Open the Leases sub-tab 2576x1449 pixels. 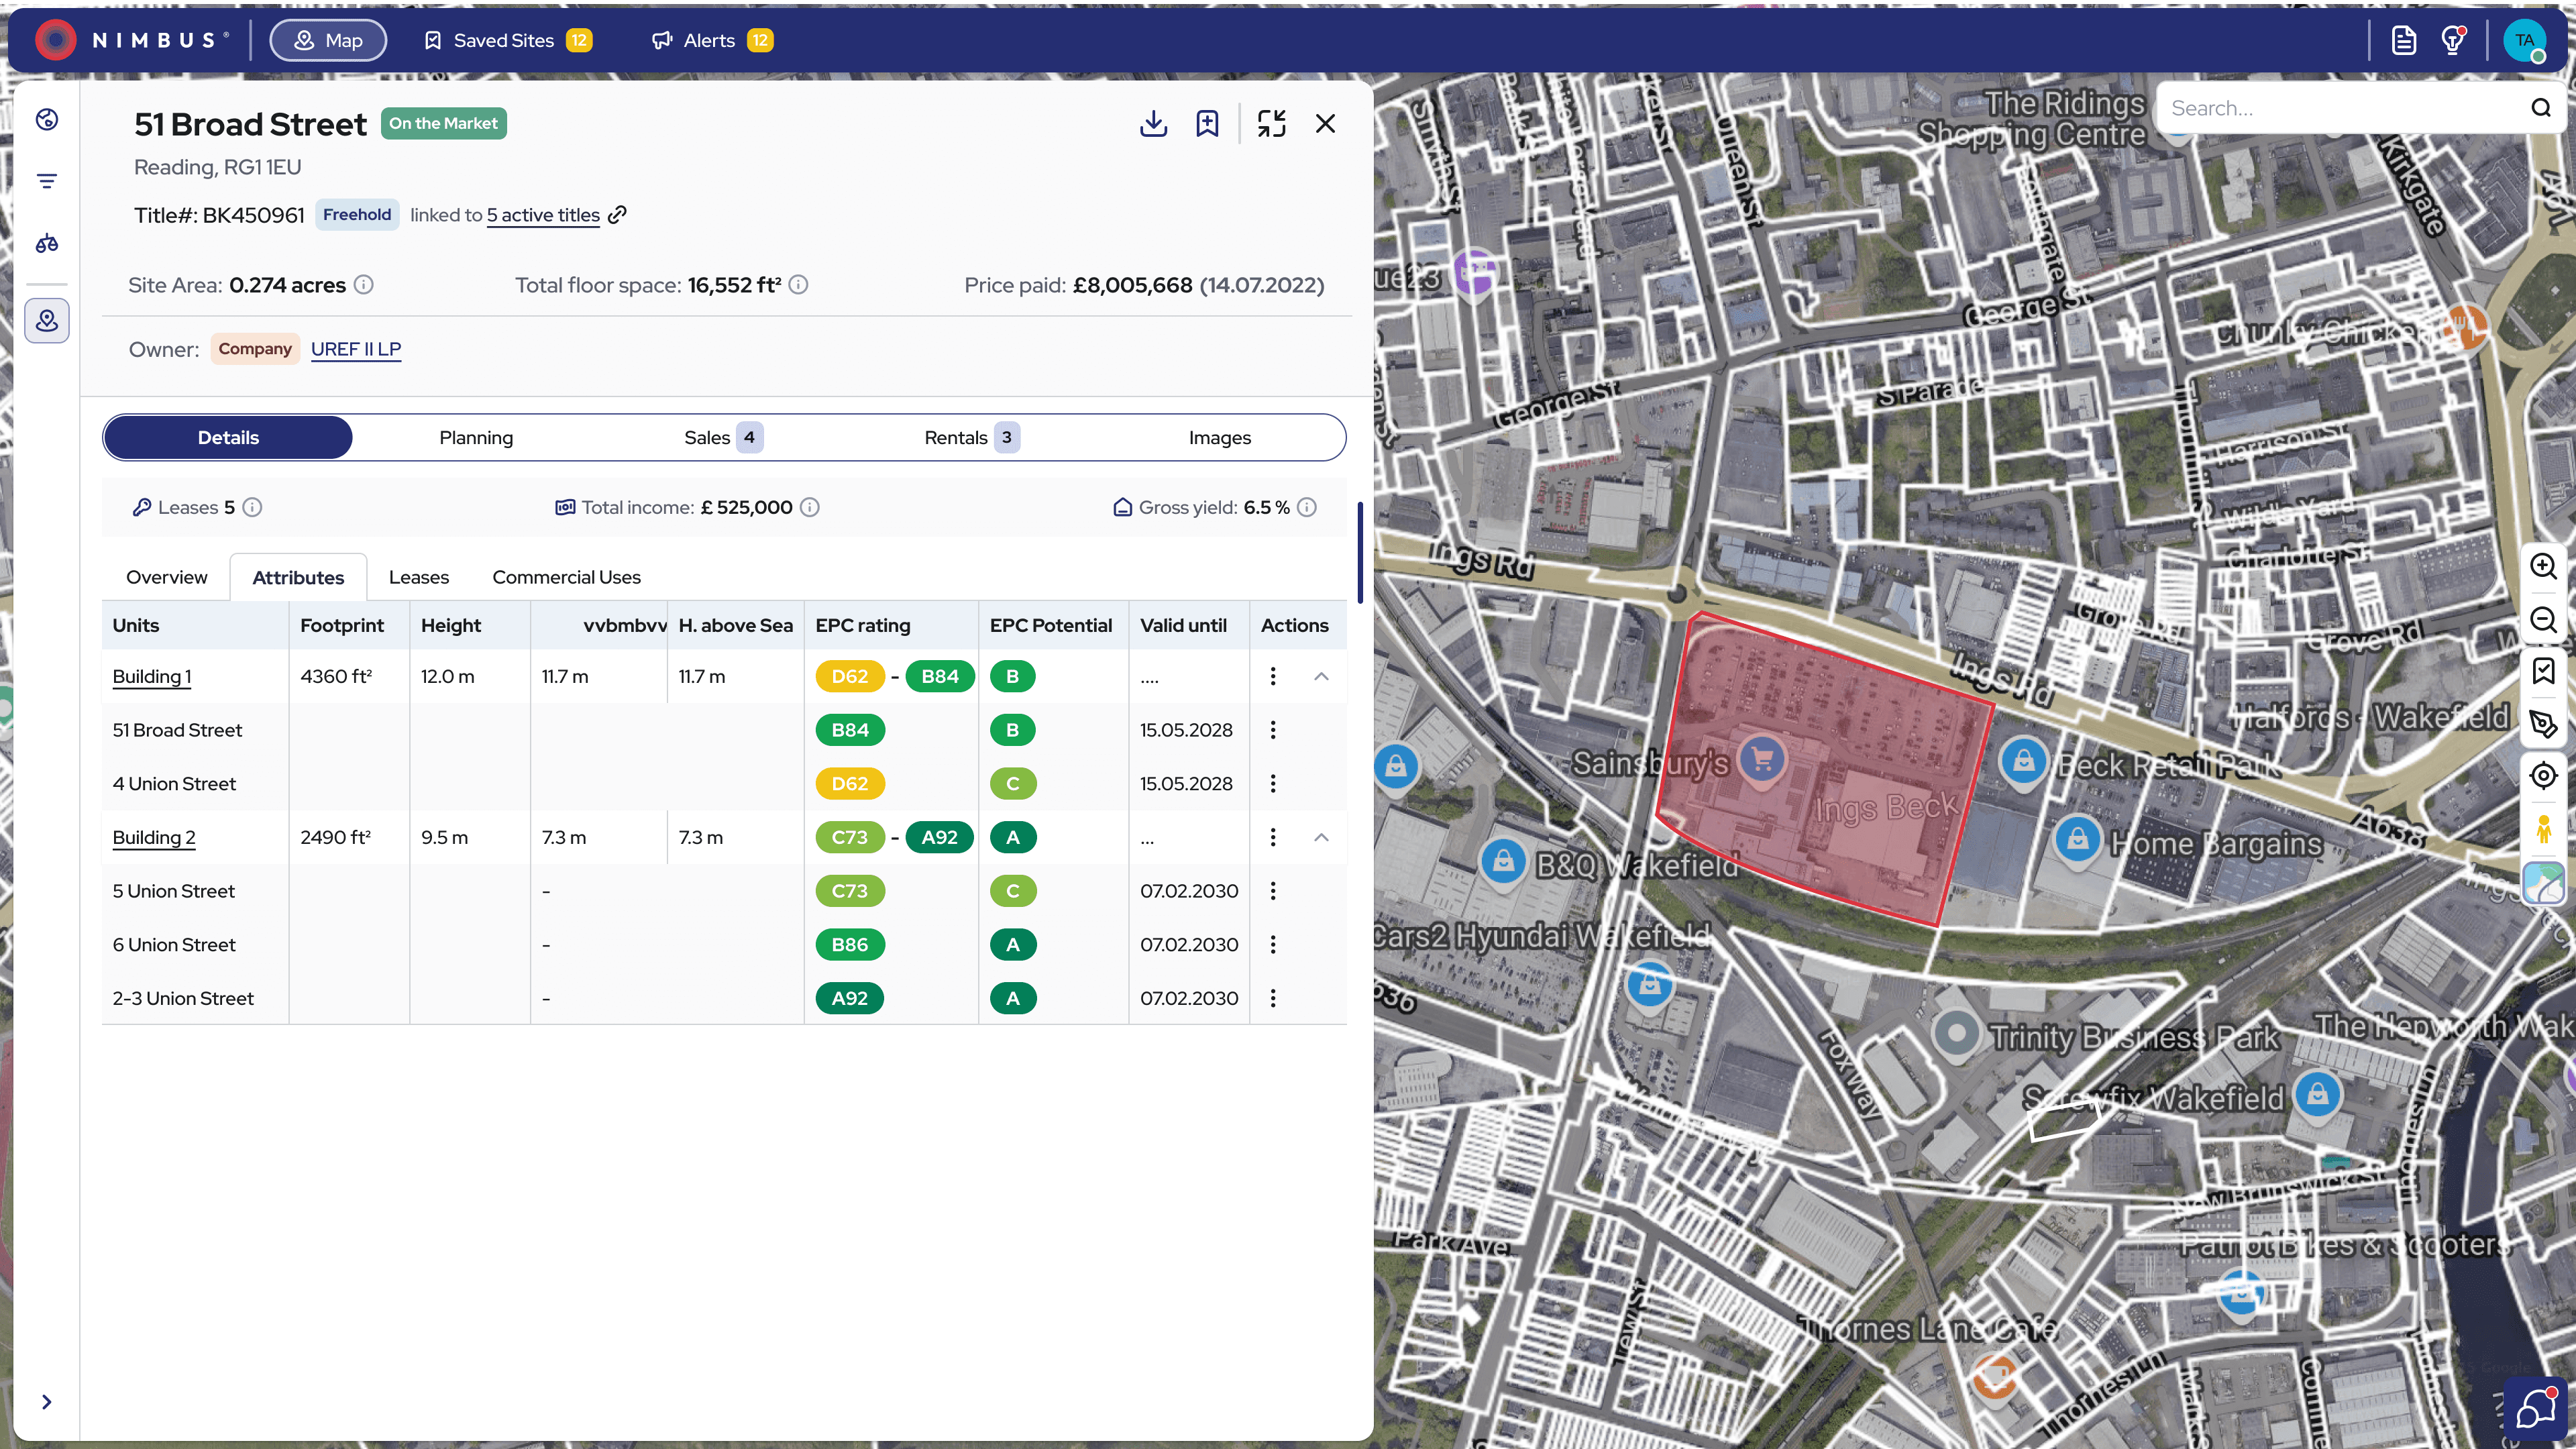pyautogui.click(x=418, y=577)
